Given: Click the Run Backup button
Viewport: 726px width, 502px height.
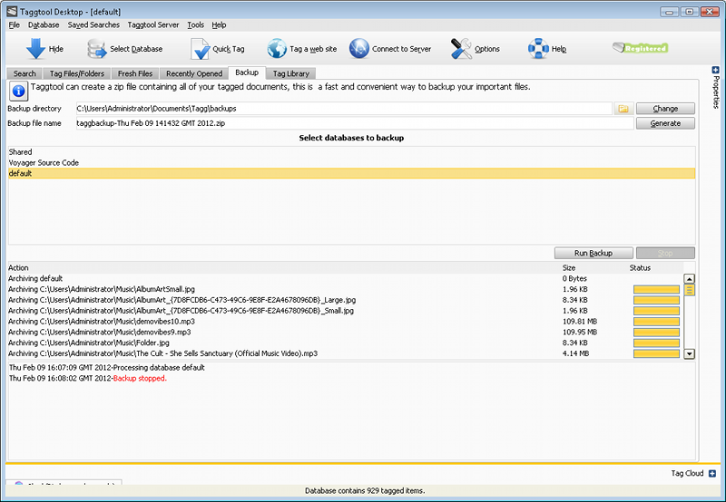Looking at the screenshot, I should click(x=594, y=254).
